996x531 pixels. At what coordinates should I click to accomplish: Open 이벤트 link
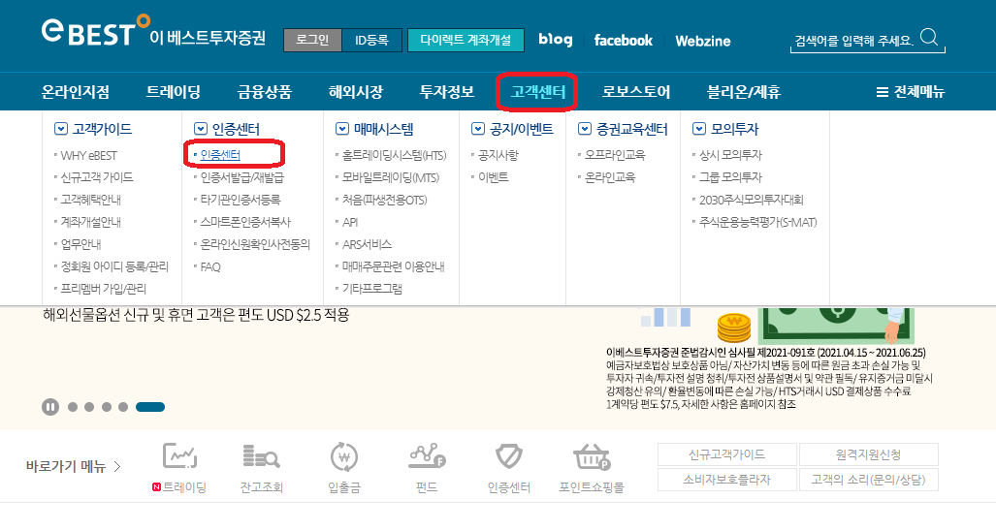tap(493, 177)
